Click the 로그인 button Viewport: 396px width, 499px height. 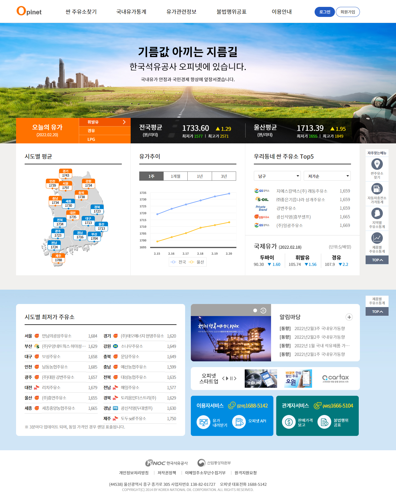click(x=325, y=12)
